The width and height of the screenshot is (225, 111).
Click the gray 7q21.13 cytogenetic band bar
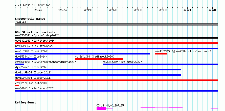[116, 24]
